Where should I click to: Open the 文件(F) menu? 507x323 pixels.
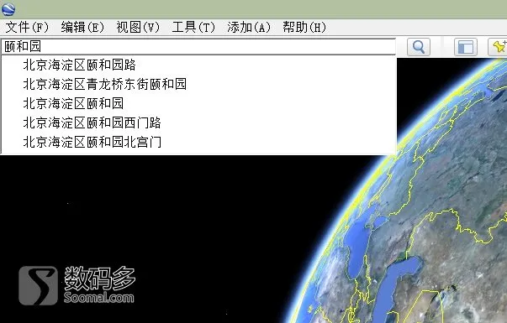(x=27, y=27)
